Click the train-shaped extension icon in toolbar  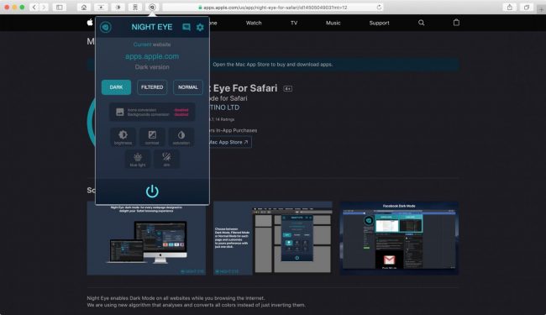click(135, 8)
